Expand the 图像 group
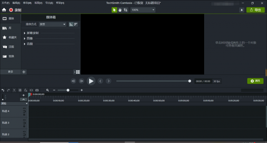This screenshot has height=143, width=267. (x=24, y=38)
